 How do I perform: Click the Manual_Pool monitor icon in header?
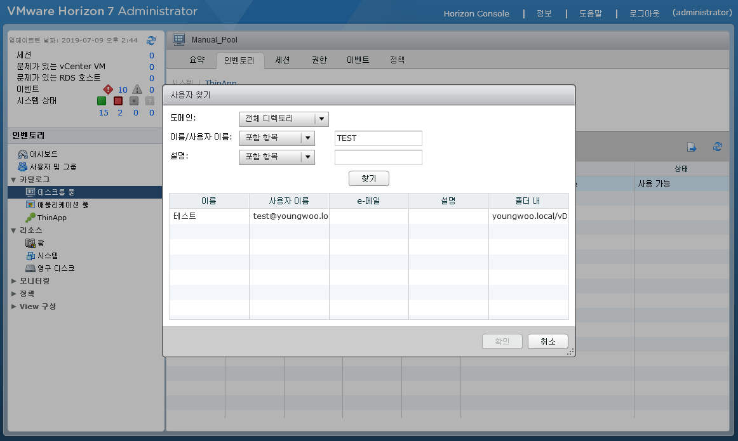tap(179, 39)
